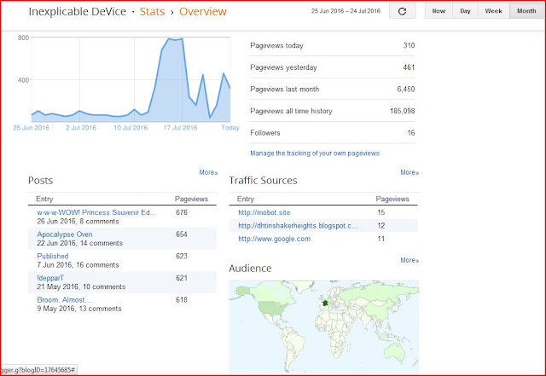The height and width of the screenshot is (376, 546).
Task: Expand Posts with the More link
Action: 208,172
